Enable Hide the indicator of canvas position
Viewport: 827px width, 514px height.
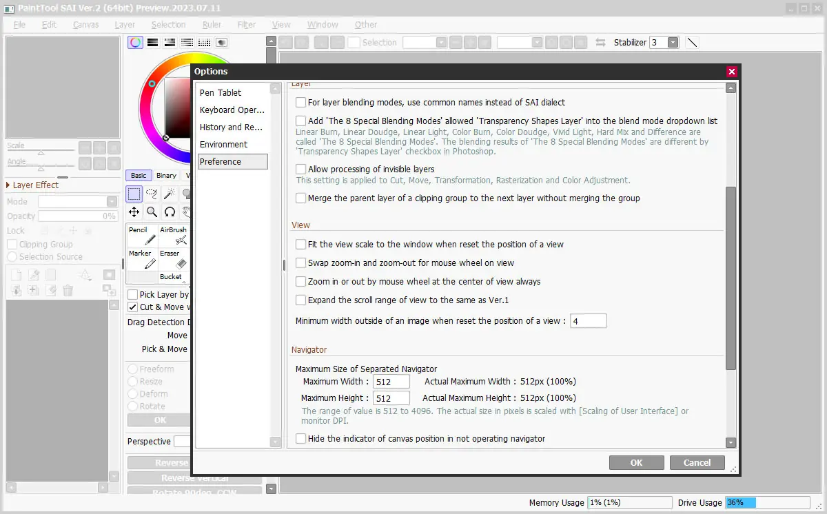(300, 438)
